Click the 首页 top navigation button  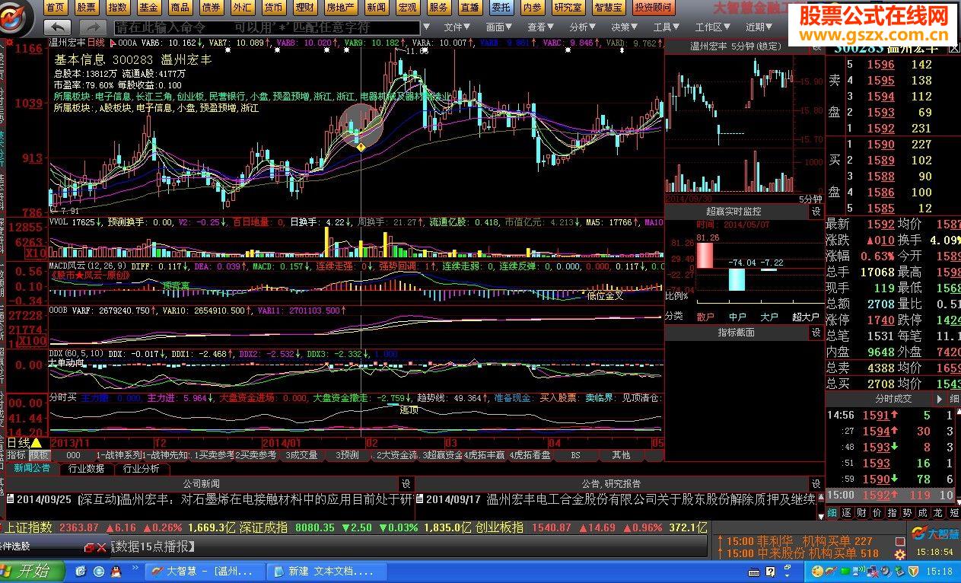point(56,8)
